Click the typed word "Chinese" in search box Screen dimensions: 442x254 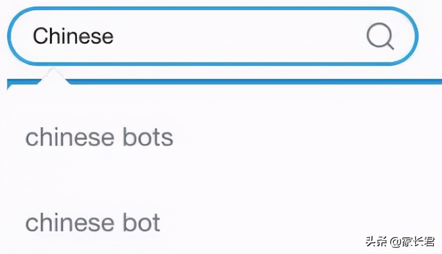[x=73, y=36]
